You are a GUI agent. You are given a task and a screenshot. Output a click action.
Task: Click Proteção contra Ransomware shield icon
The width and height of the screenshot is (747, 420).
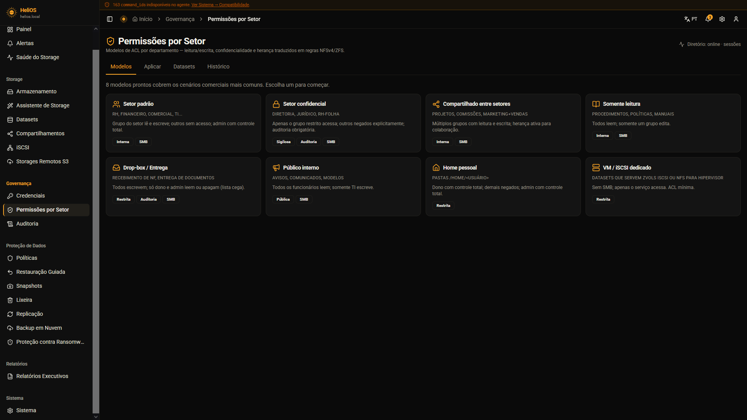10,342
